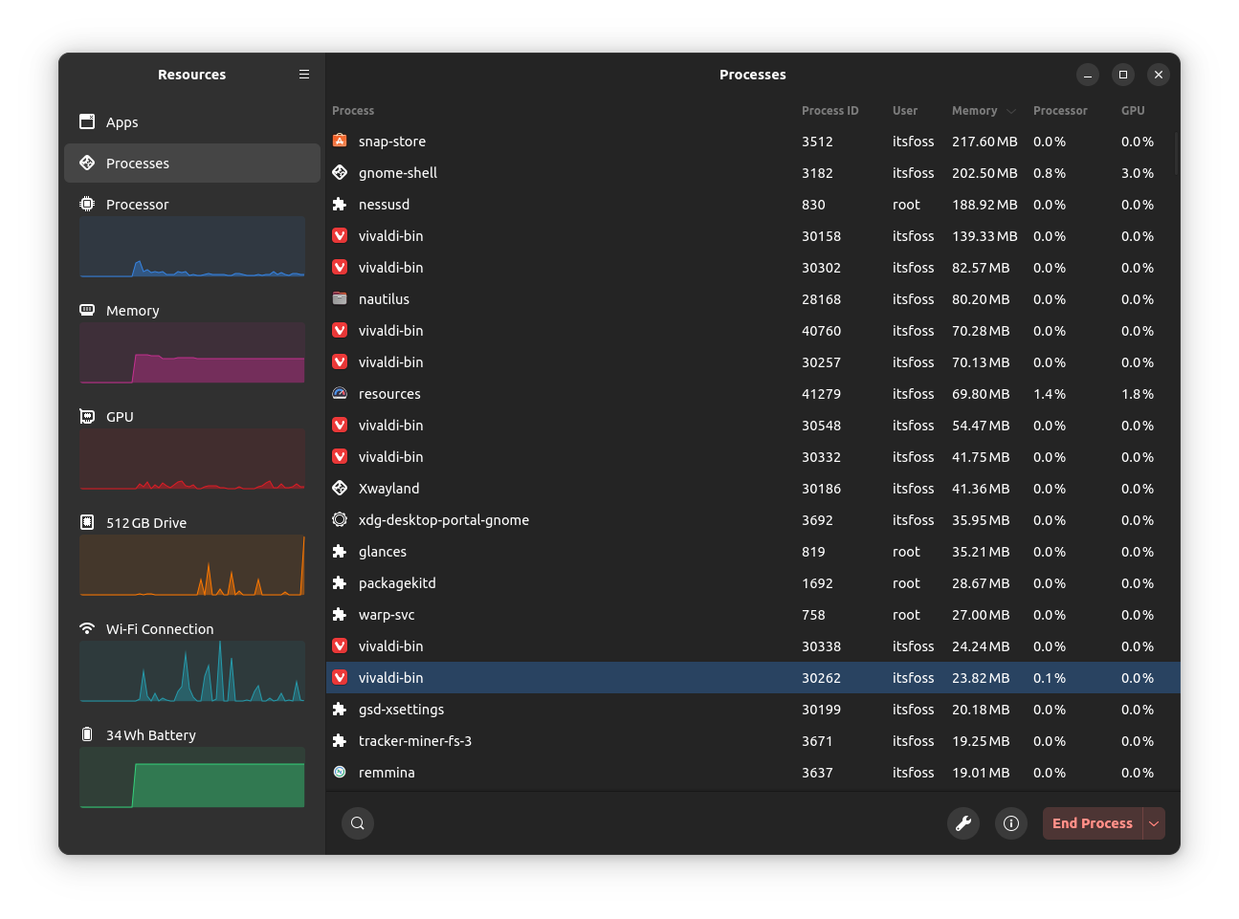Viewport: 1239px width, 919px height.
Task: Click the red Vivaldi icon beside vivaldi-bin 30158
Action: click(340, 235)
